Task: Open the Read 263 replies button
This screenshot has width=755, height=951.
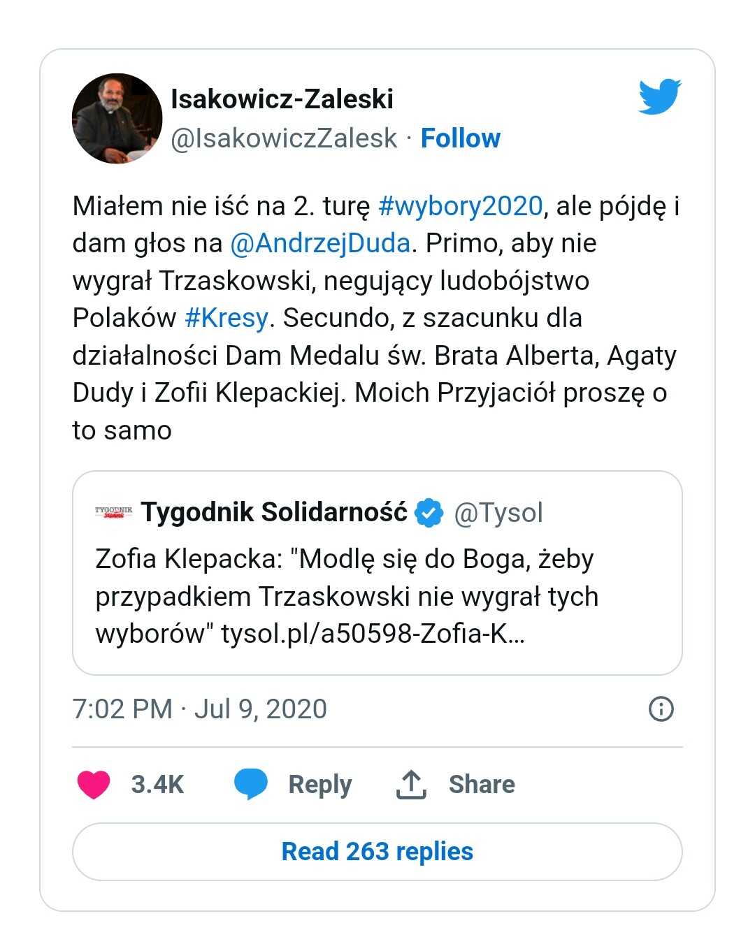Action: [x=377, y=852]
